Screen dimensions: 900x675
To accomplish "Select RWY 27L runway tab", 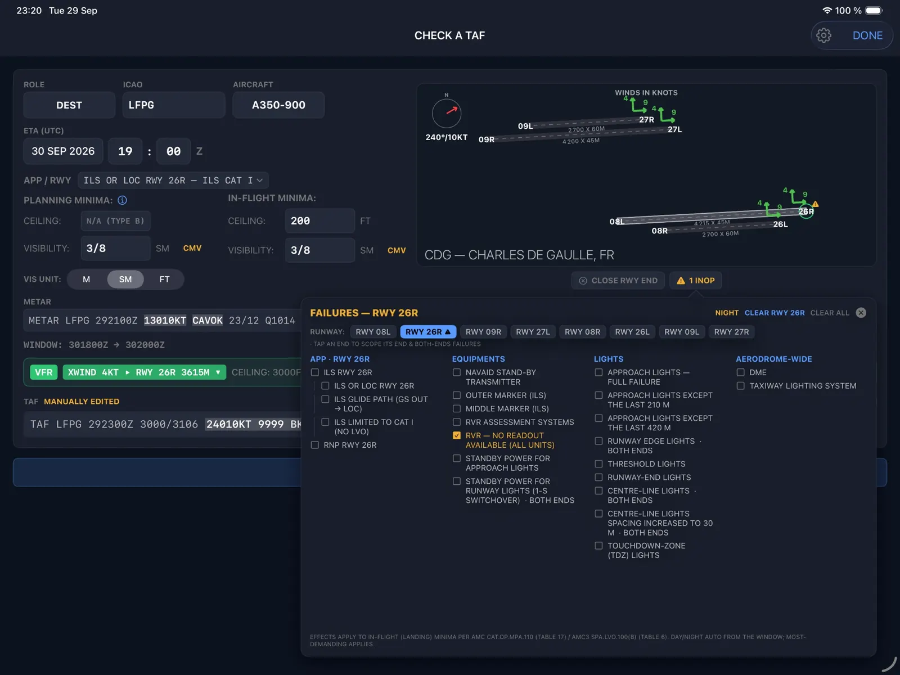I will click(x=533, y=332).
